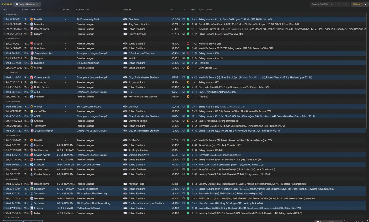Click the red loss indicator on the Arsenal row
The image size is (369, 222).
pos(188,43)
